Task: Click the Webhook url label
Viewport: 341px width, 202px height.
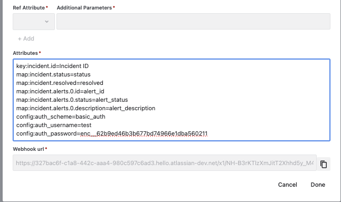Action: click(x=29, y=149)
